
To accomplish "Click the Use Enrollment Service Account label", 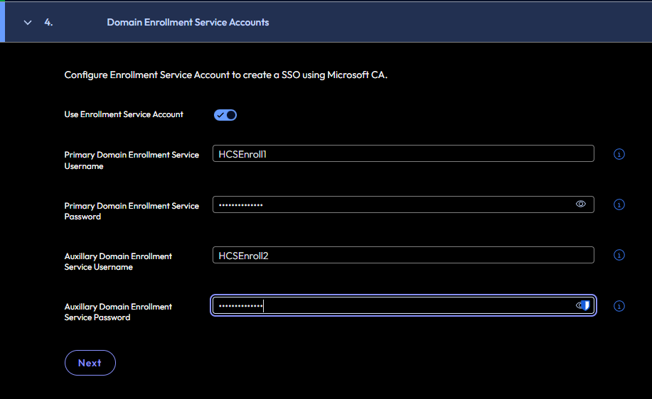I will click(124, 114).
